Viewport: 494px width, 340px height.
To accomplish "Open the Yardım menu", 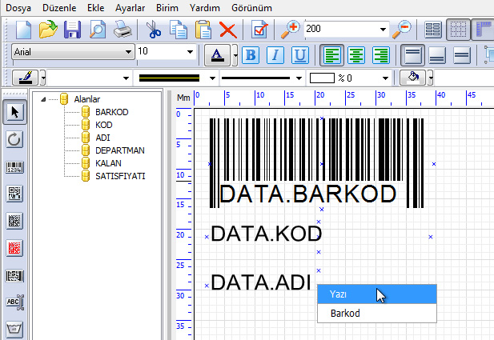I will click(205, 8).
